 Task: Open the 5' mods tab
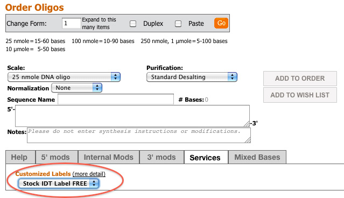click(x=57, y=157)
